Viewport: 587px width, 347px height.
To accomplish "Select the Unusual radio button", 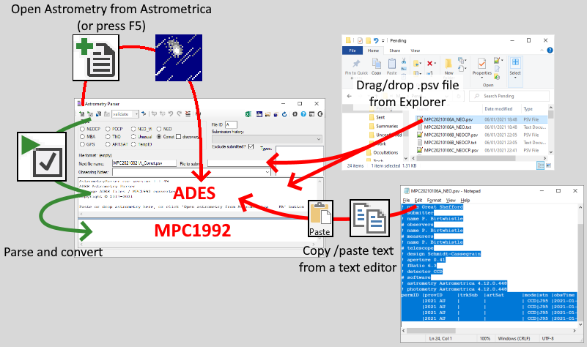I will (x=133, y=136).
